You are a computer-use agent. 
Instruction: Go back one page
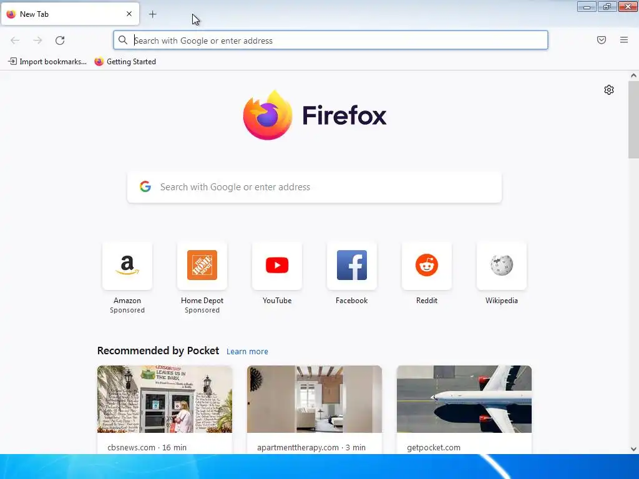click(x=15, y=41)
